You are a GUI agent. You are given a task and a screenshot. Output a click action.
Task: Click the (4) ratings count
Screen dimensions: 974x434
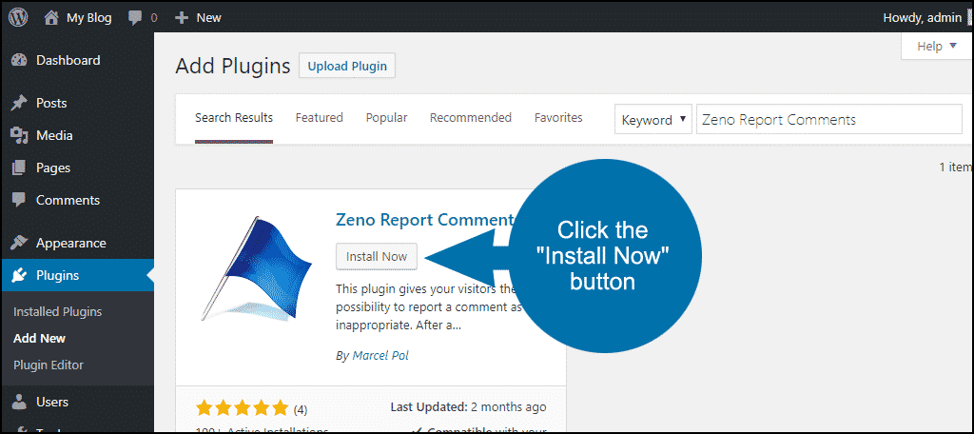[300, 410]
